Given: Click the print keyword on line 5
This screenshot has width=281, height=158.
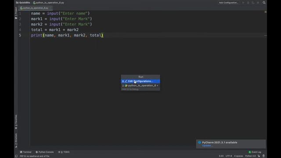Looking at the screenshot, I should pos(37,35).
